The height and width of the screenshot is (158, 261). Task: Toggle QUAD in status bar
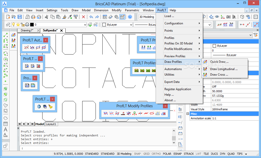pos(231,154)
